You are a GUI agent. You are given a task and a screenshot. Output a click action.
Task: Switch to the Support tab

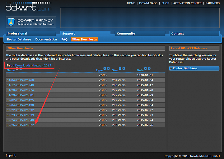[85, 33]
